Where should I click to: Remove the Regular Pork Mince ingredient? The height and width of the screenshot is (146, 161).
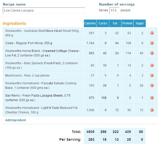click(152, 43)
